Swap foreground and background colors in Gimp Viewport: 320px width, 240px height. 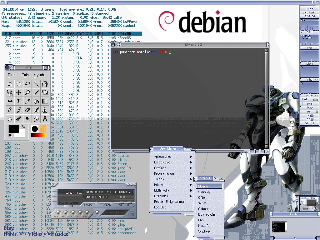point(23,127)
